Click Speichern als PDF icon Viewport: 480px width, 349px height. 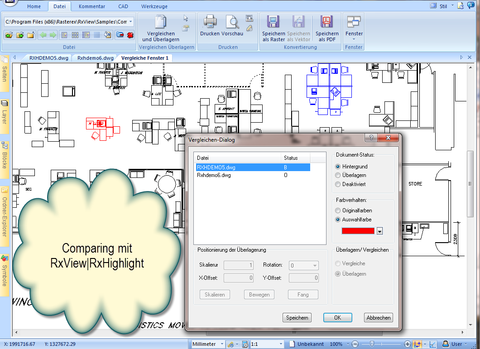pyautogui.click(x=327, y=22)
